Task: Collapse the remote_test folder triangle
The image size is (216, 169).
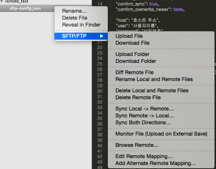Action: click(2, 1)
